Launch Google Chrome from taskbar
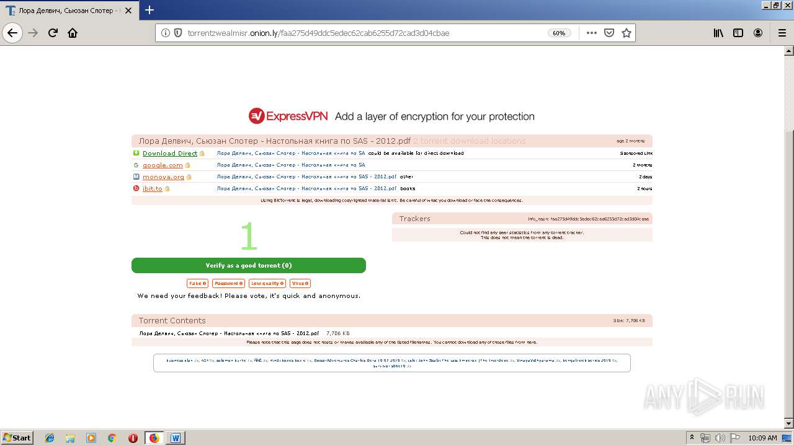The width and height of the screenshot is (794, 446). tap(112, 438)
